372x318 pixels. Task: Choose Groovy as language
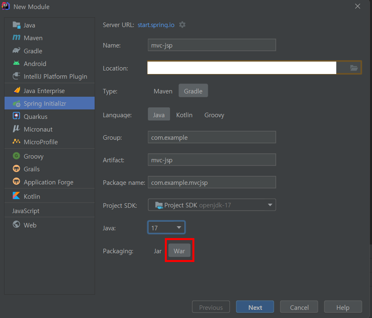tap(214, 115)
